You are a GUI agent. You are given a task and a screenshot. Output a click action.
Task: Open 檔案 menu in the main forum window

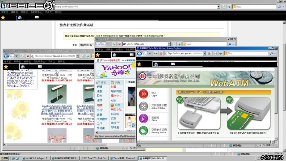pos(4,12)
